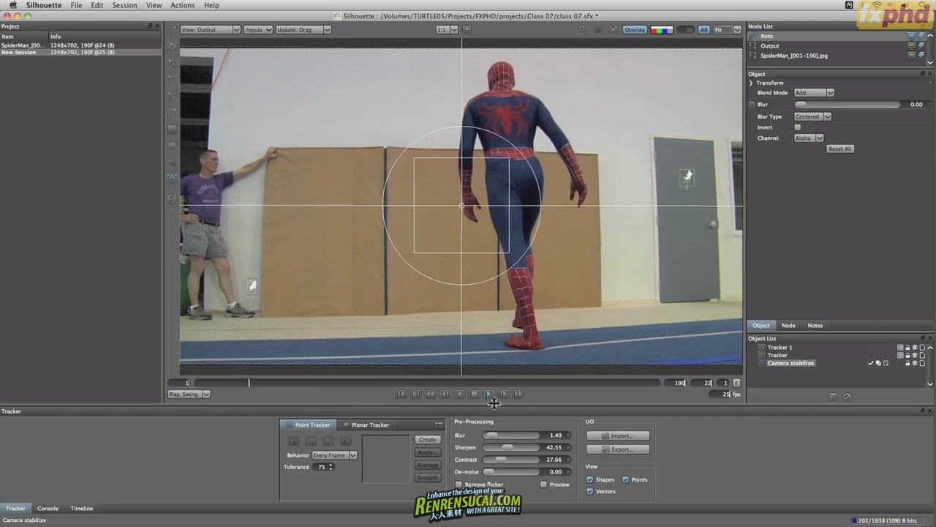The image size is (936, 527).
Task: Select the square shape tool in left toolbar
Action: pos(173,129)
